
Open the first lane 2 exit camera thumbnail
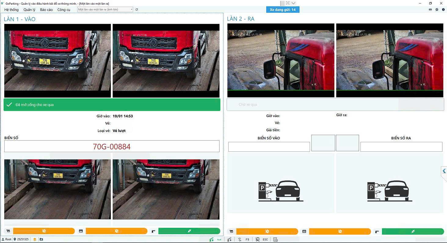[281, 57]
